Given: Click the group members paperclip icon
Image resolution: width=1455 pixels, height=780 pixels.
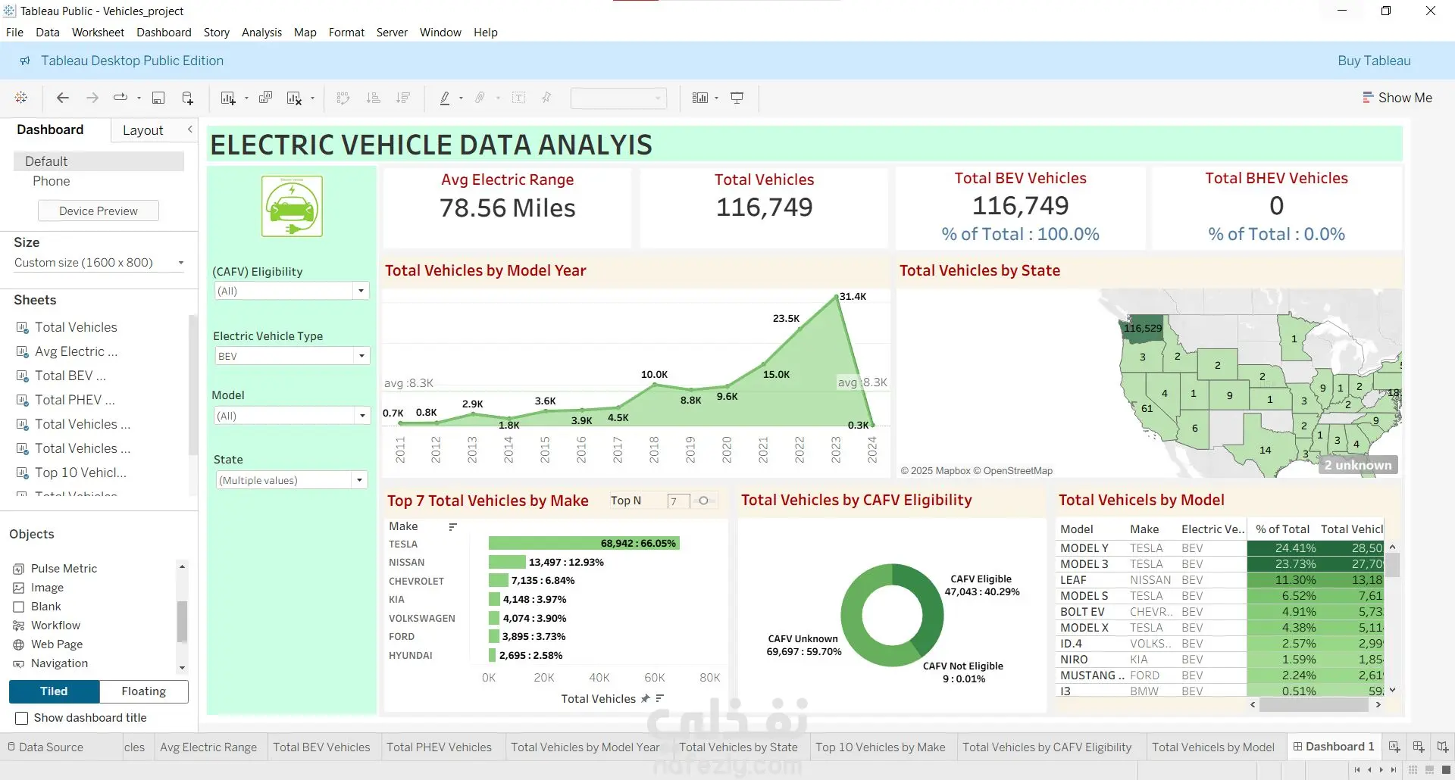Looking at the screenshot, I should tap(480, 98).
